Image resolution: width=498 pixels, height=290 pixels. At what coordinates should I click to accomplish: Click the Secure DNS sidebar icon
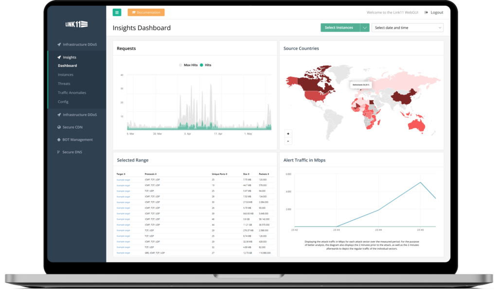[x=58, y=152]
